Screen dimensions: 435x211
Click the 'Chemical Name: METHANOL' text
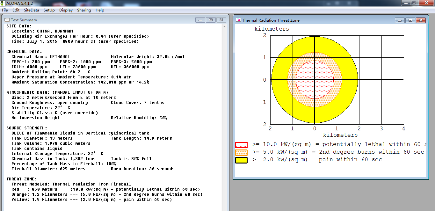(40, 57)
